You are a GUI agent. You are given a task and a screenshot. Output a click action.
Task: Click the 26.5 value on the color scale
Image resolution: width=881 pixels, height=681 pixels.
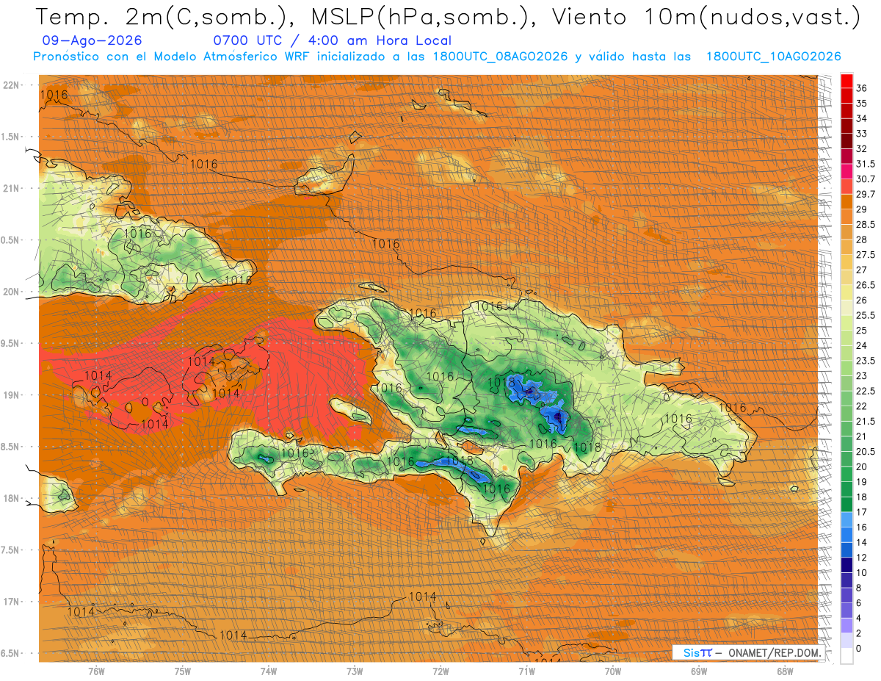click(x=866, y=285)
